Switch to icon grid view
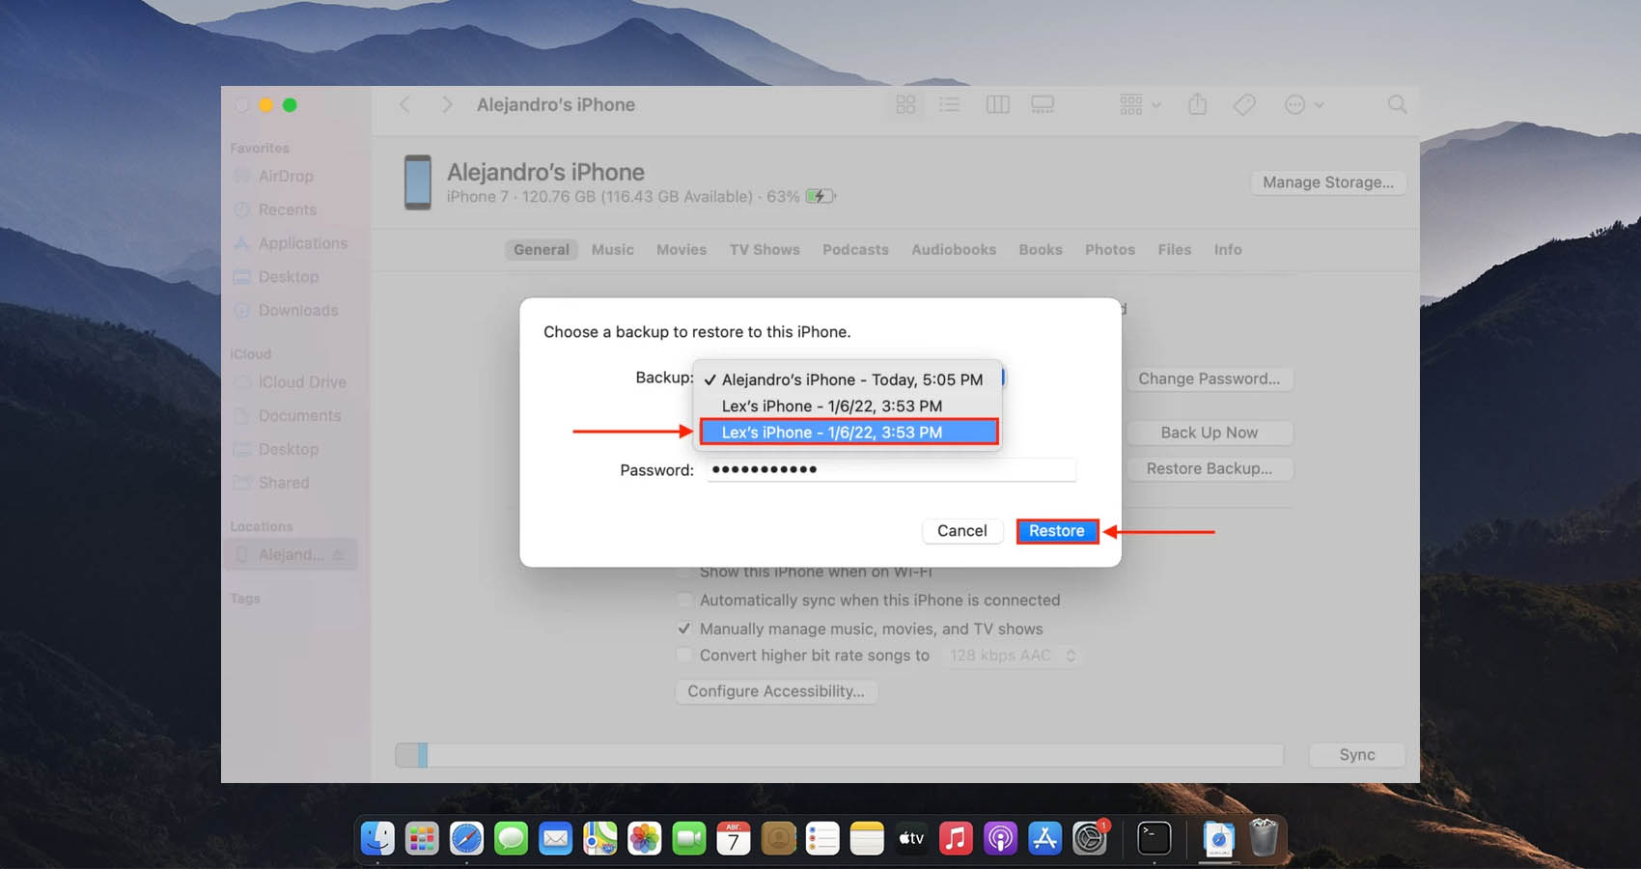1641x869 pixels. click(x=905, y=104)
